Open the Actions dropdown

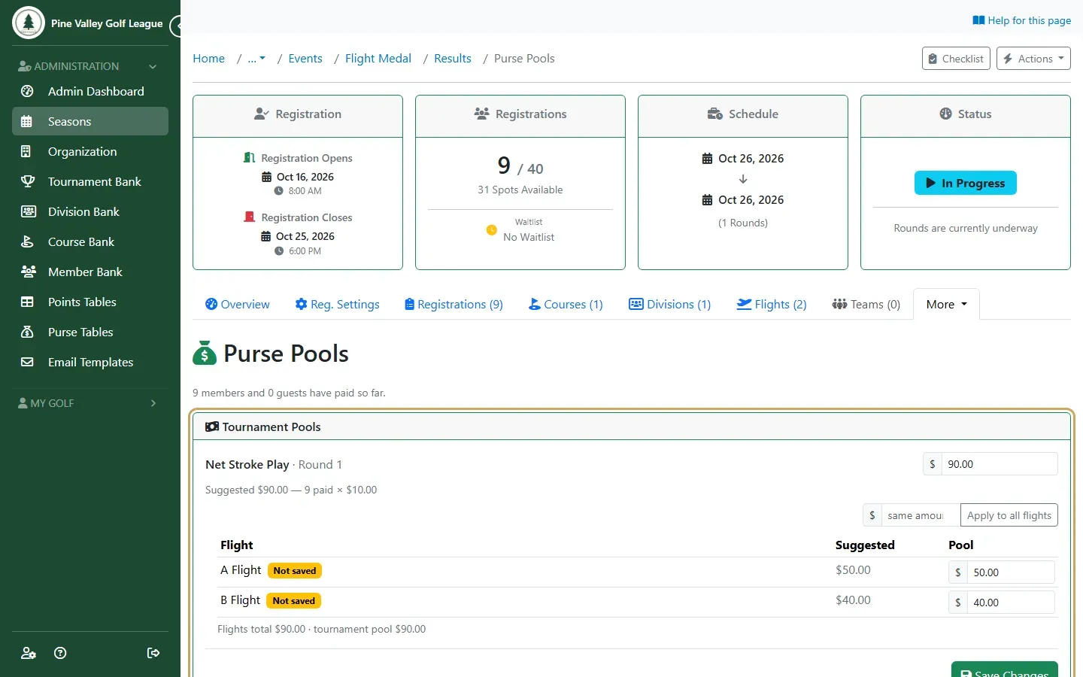tap(1033, 59)
